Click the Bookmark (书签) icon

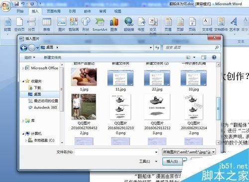[141, 24]
